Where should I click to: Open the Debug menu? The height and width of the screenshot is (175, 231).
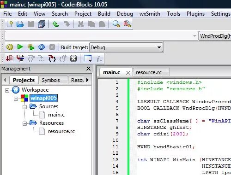125,14
